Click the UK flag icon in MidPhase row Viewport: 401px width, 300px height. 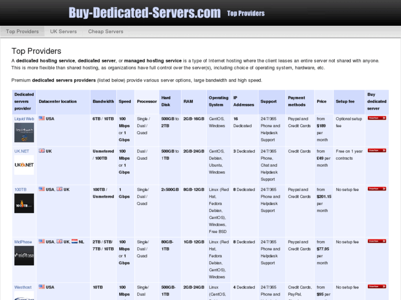pos(60,241)
